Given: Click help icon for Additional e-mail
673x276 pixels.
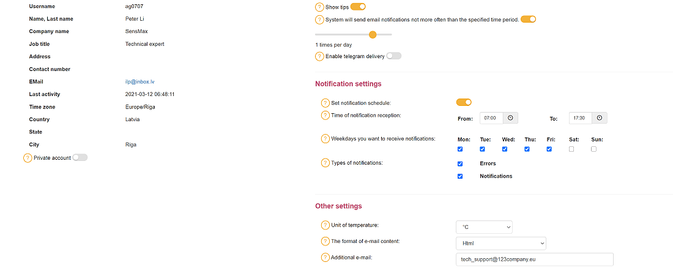Looking at the screenshot, I should (x=325, y=257).
